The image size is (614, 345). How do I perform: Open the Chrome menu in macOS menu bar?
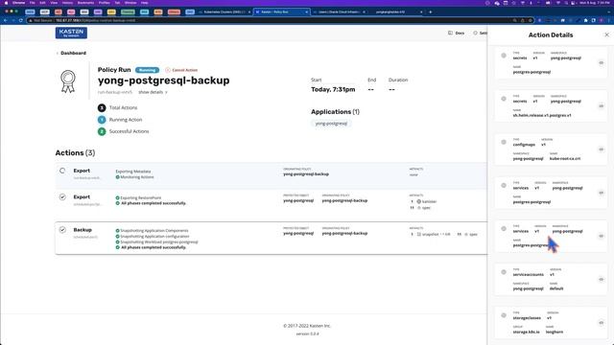click(18, 3)
